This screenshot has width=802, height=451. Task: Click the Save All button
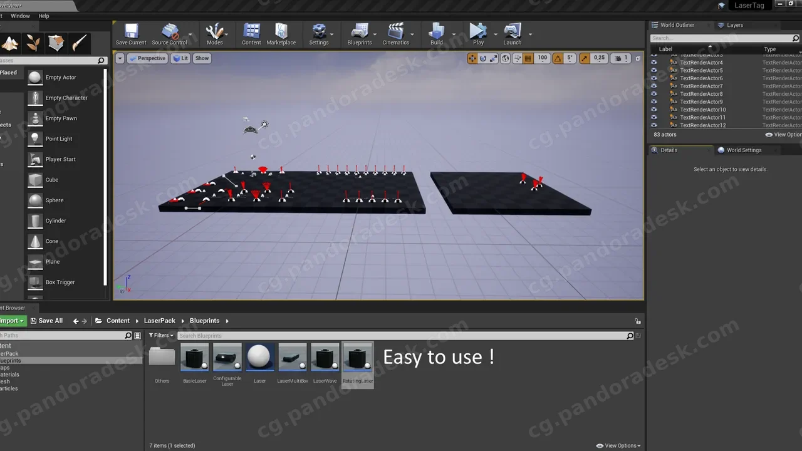click(x=46, y=321)
